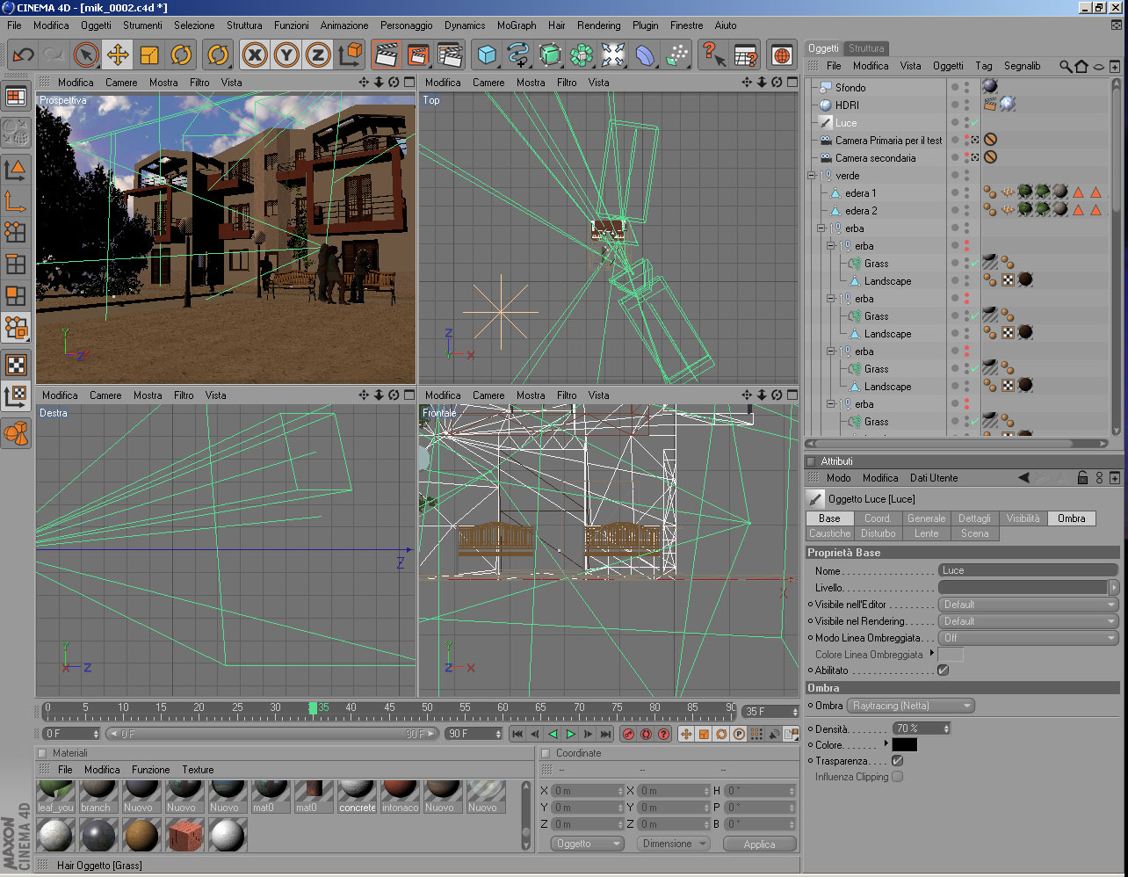Open the MoGraph menu
The height and width of the screenshot is (877, 1128).
tap(517, 25)
